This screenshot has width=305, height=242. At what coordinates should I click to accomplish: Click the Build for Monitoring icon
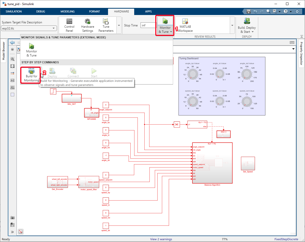32,71
